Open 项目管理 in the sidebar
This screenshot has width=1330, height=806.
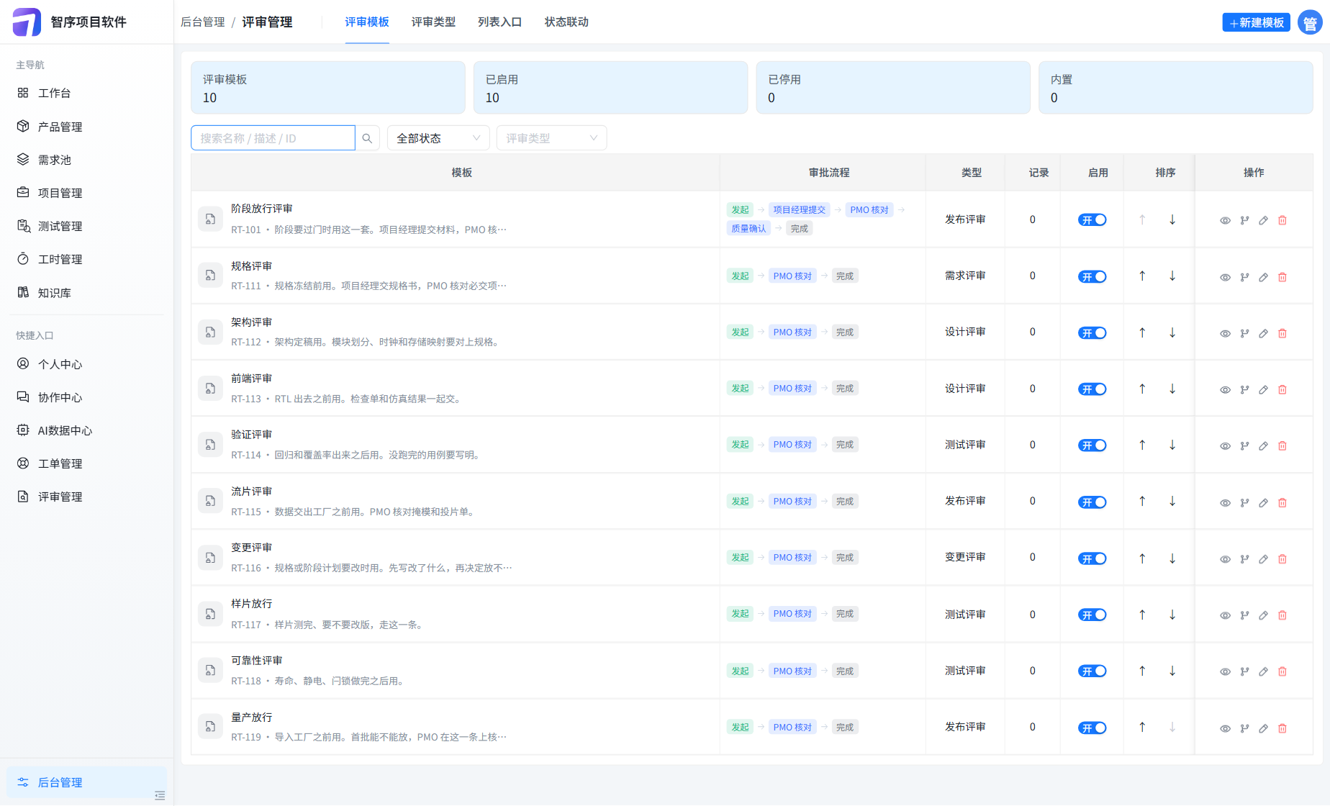tap(86, 193)
